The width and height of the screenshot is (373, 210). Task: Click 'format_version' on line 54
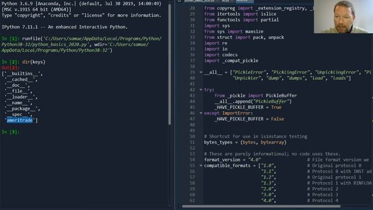pyautogui.click(x=222, y=160)
